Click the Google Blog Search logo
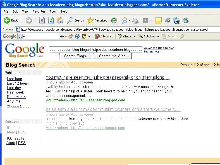This screenshot has width=220, height=165. coord(25,51)
